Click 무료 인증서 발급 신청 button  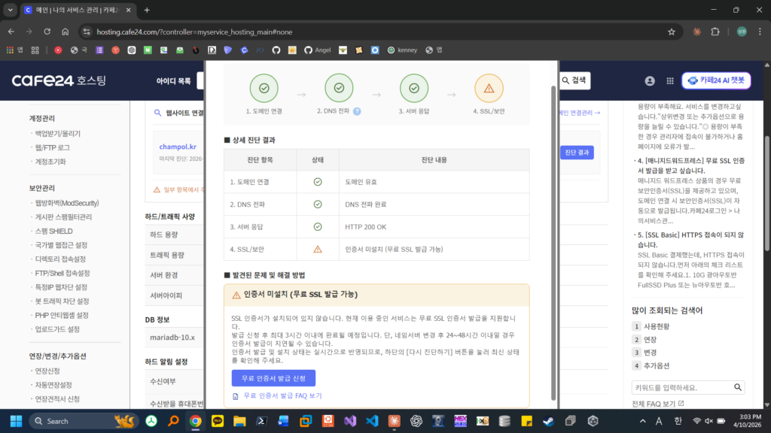coord(273,379)
